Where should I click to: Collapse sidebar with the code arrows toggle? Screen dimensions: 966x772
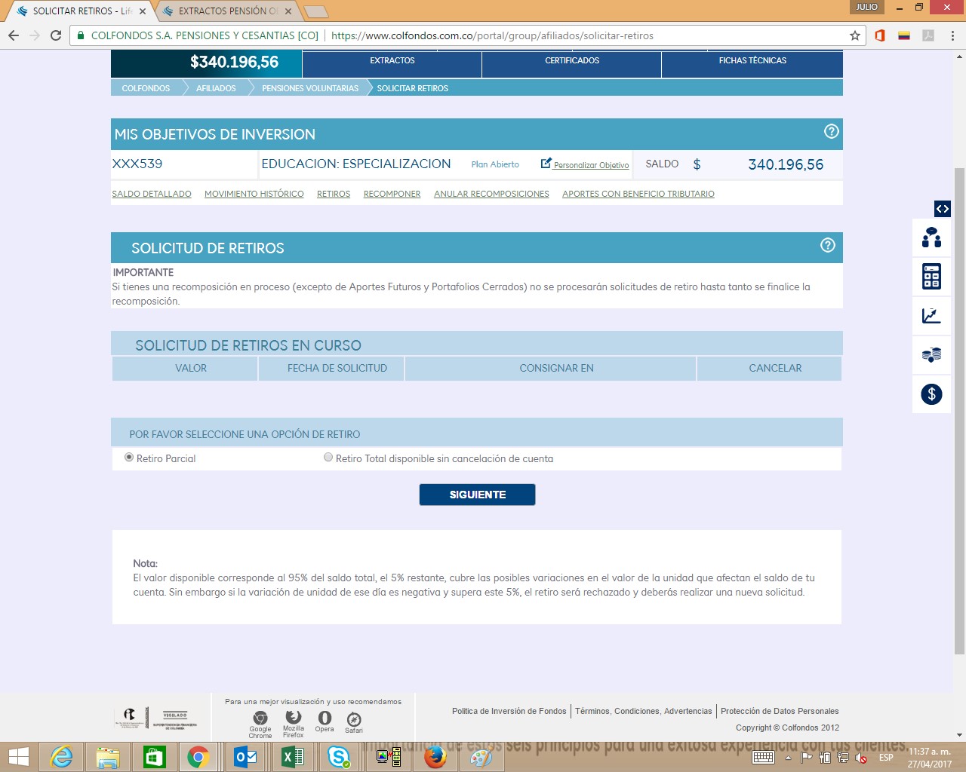click(x=942, y=209)
